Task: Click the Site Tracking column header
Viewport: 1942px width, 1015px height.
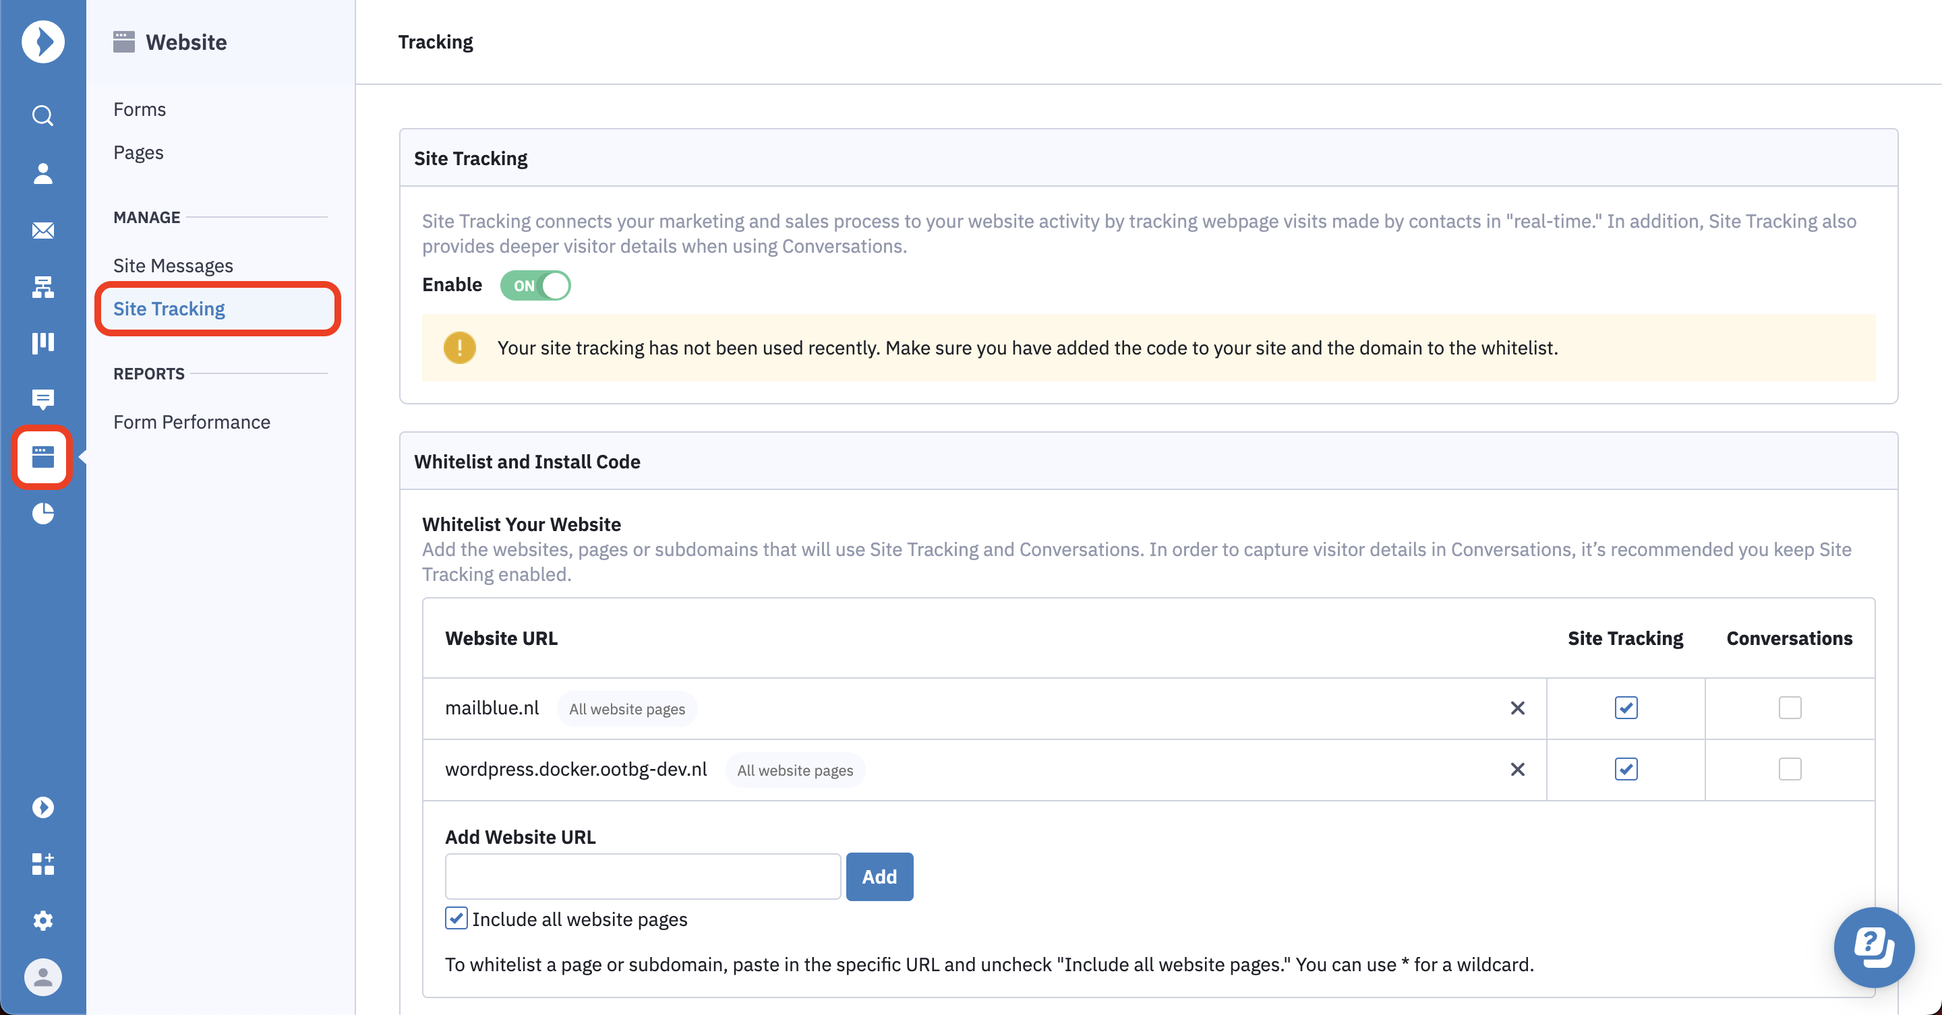Action: pos(1625,638)
